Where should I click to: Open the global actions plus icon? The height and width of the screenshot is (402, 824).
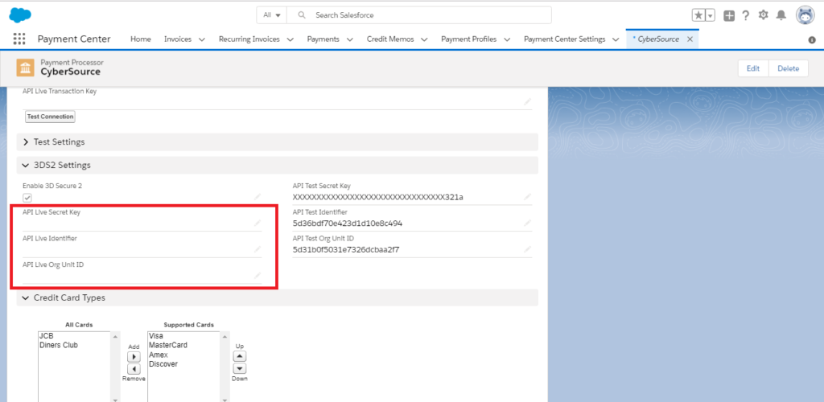coord(729,15)
